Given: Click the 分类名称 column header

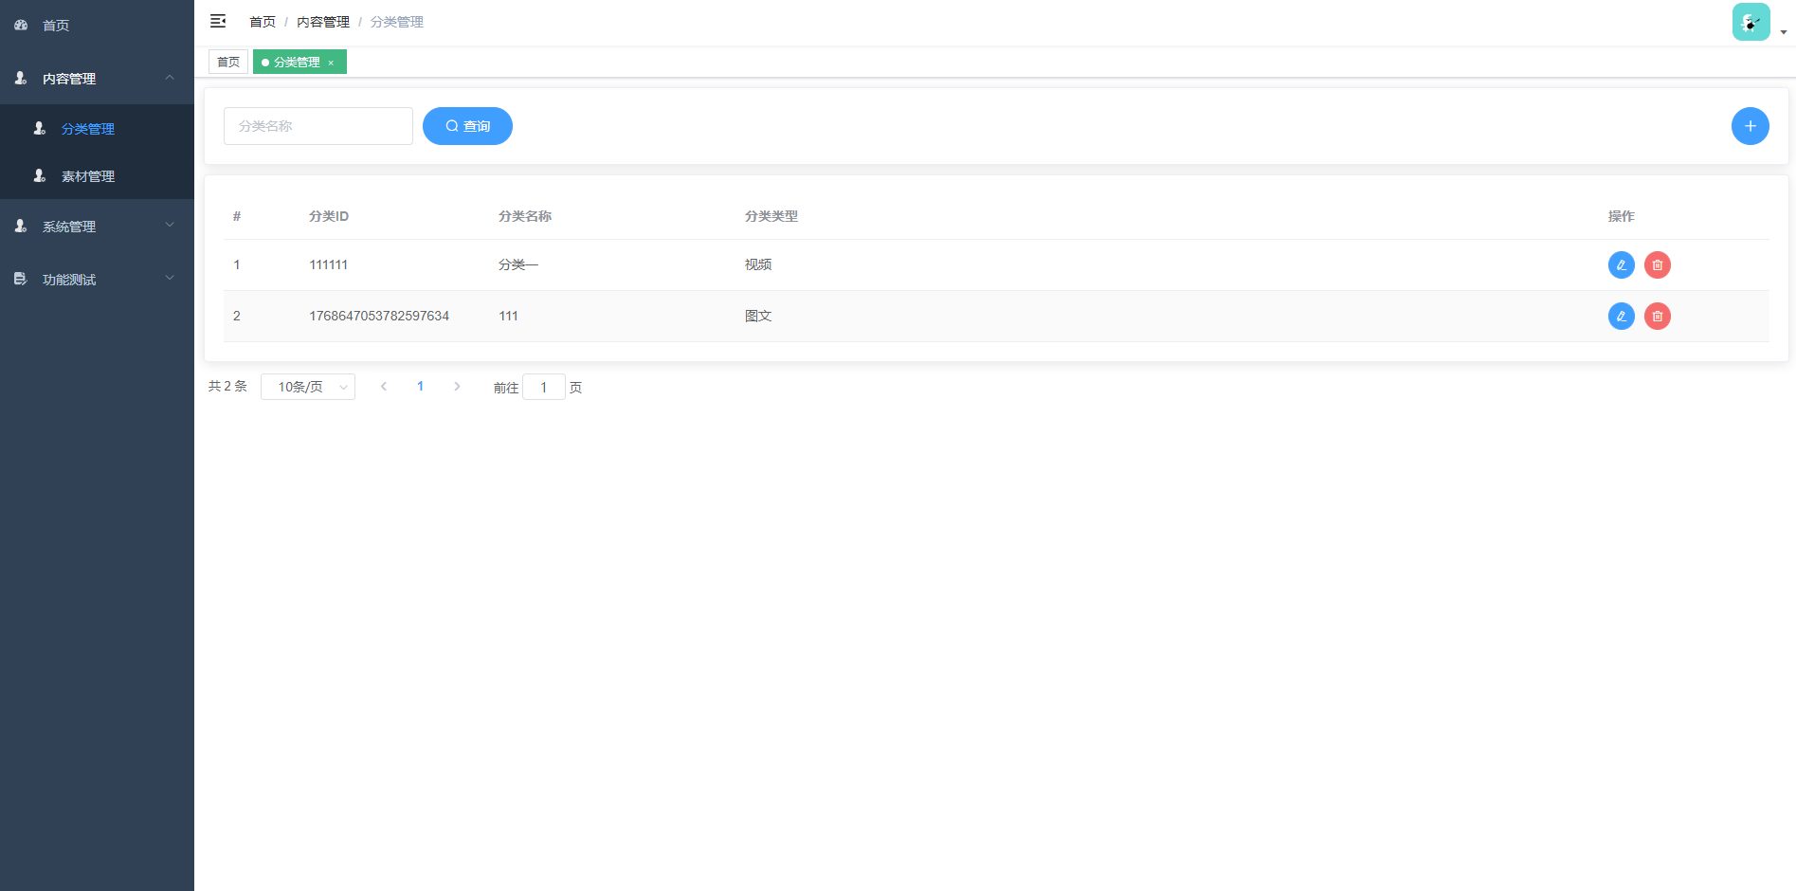Looking at the screenshot, I should [x=525, y=216].
